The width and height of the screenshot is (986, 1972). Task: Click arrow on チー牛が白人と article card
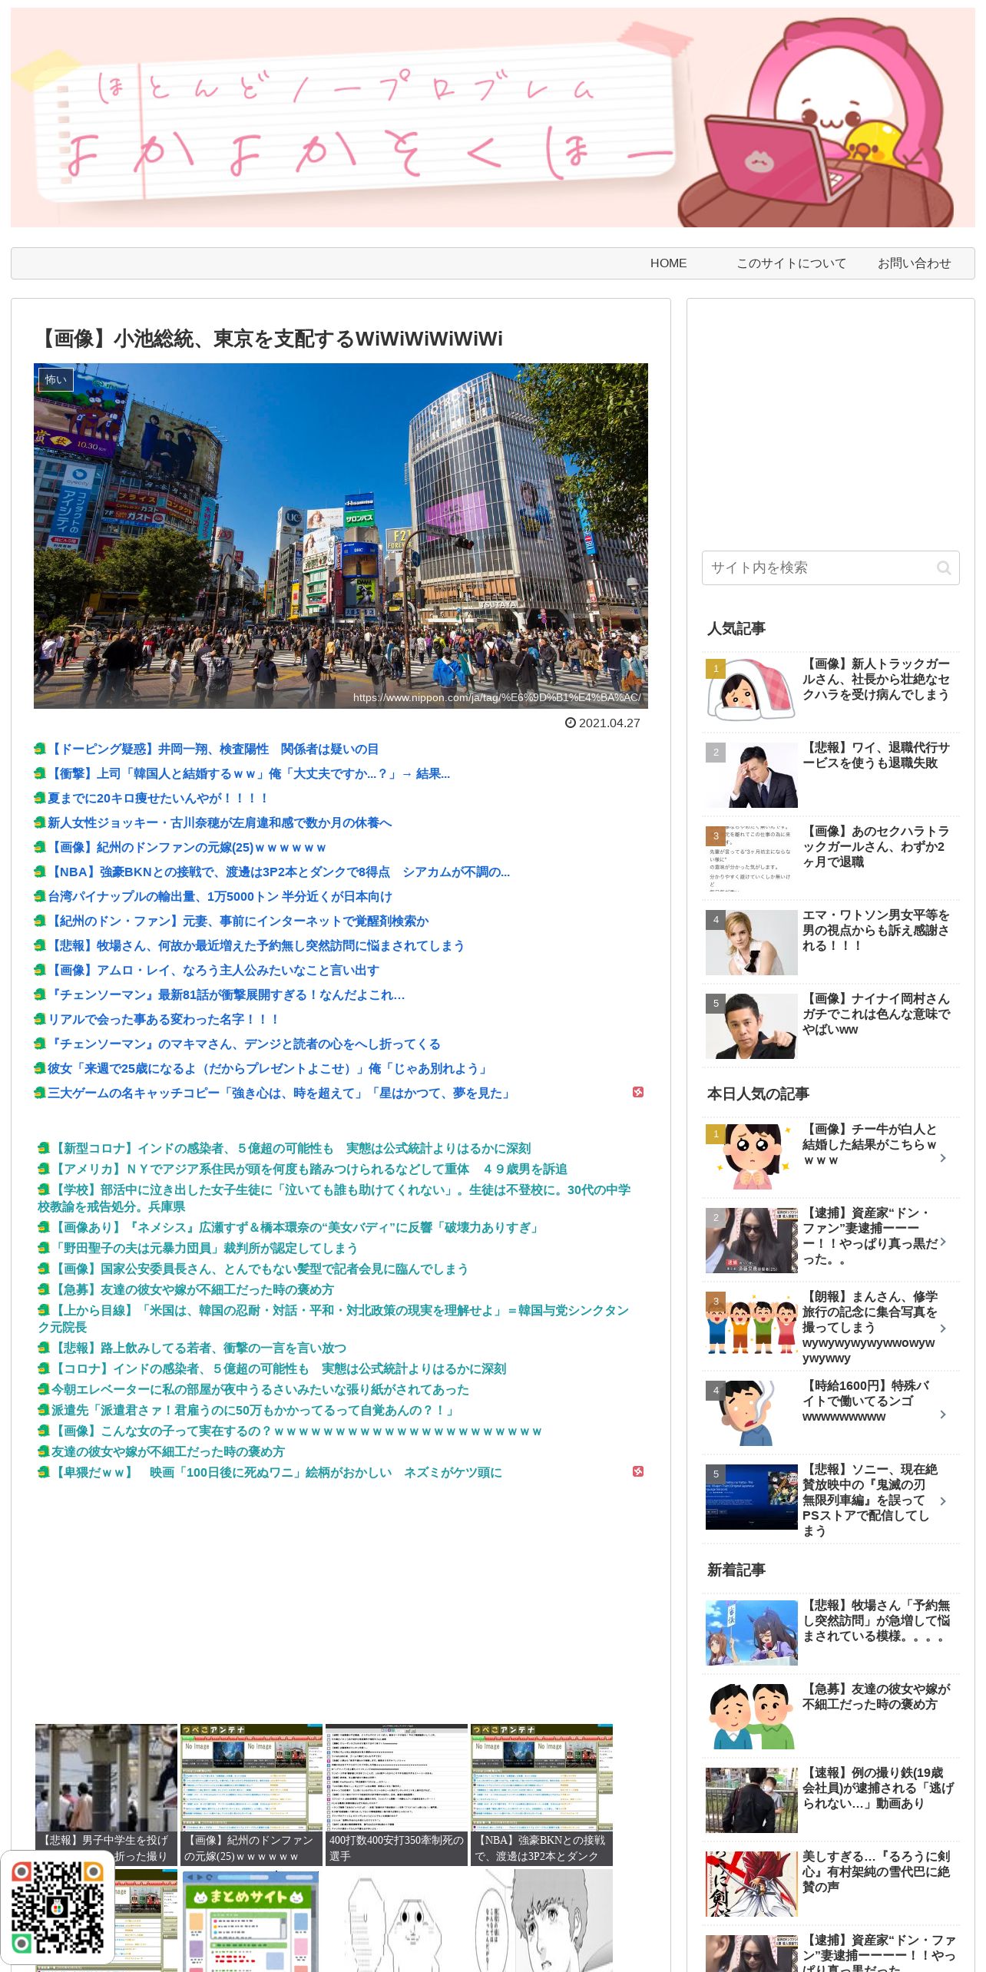pyautogui.click(x=943, y=1158)
